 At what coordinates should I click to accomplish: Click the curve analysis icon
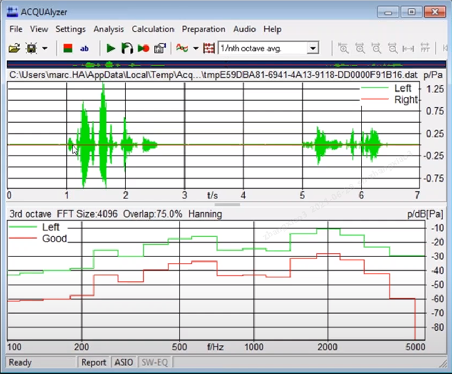tap(182, 48)
